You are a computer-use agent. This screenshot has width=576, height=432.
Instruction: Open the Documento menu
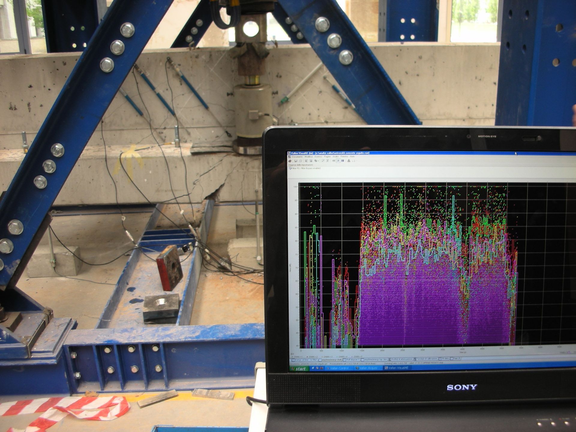click(297, 157)
